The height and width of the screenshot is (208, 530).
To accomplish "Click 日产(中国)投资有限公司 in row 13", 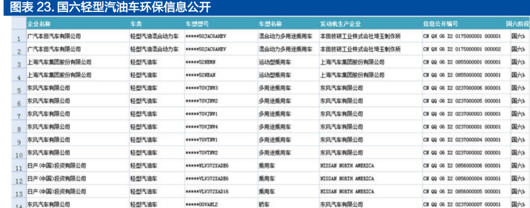I will 56,191.
